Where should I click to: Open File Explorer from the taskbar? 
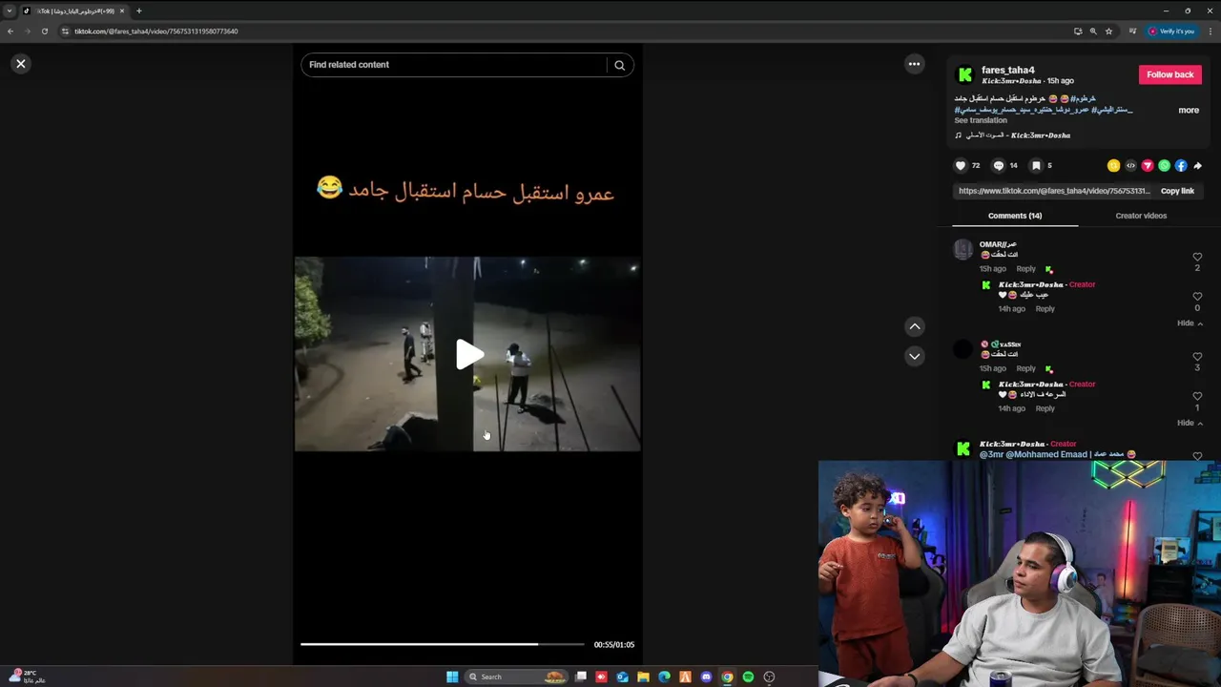(x=643, y=677)
